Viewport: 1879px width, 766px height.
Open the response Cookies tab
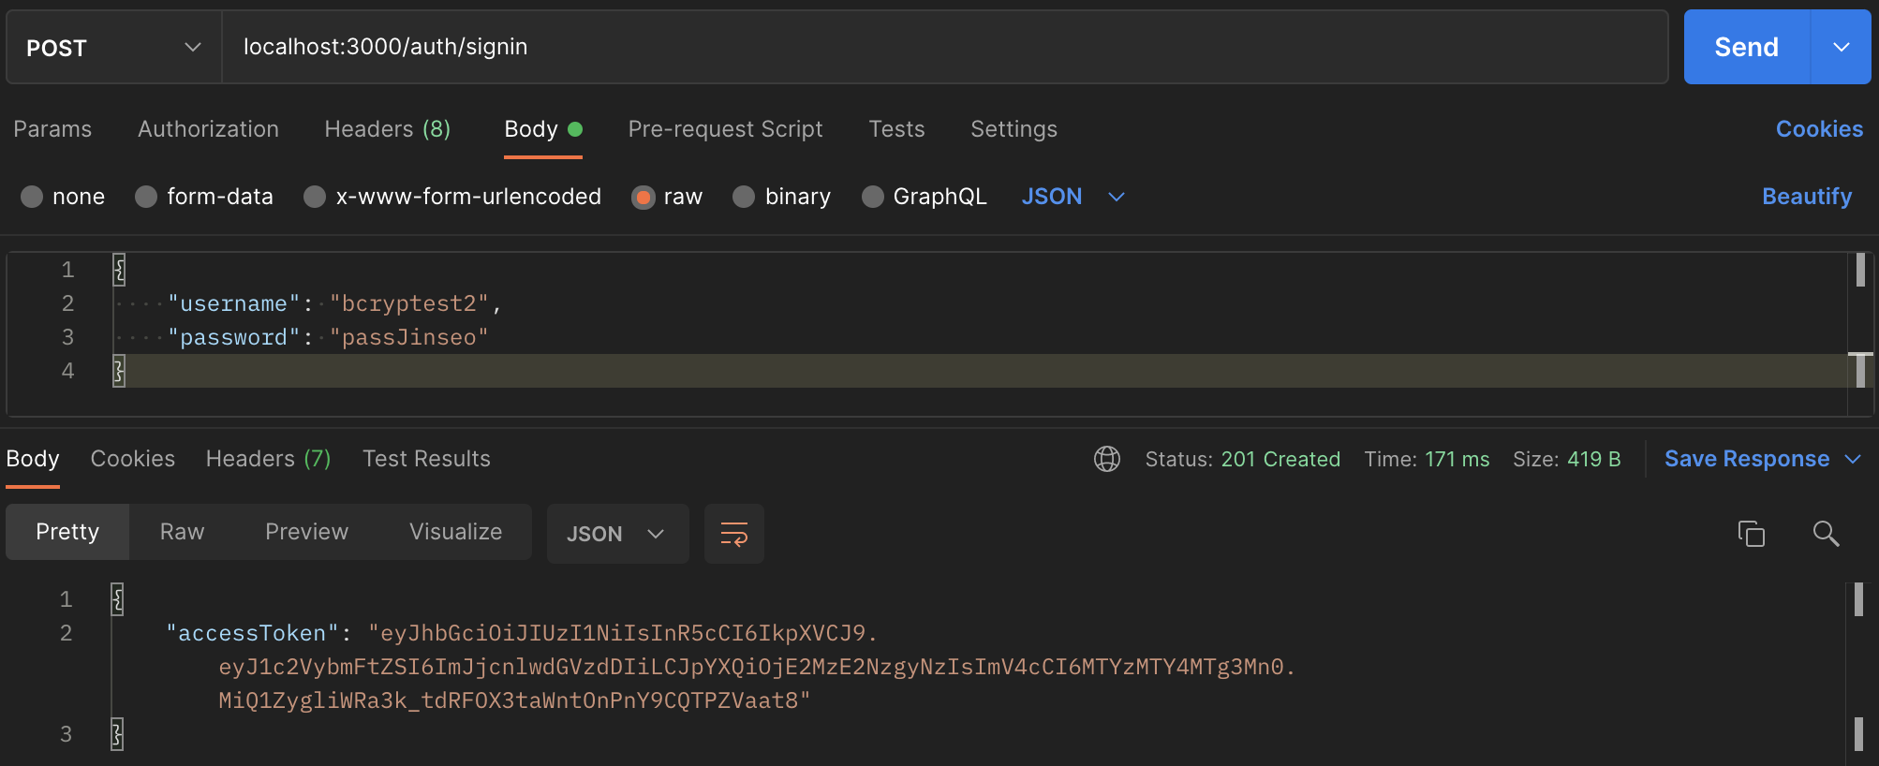coord(133,459)
